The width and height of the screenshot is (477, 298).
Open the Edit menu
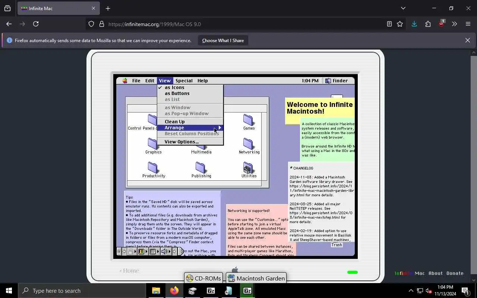pyautogui.click(x=150, y=80)
